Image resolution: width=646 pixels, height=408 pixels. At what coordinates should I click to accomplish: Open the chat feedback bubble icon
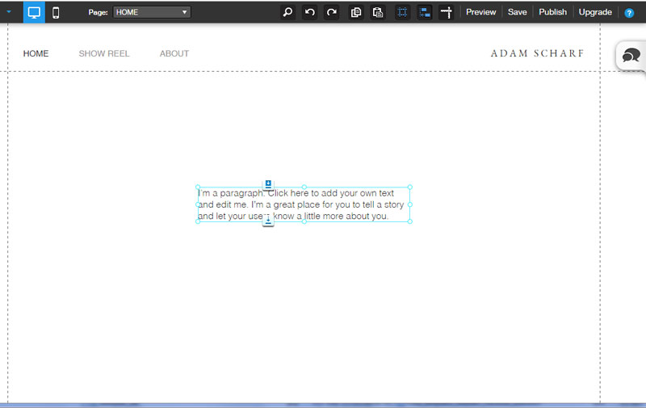point(631,55)
